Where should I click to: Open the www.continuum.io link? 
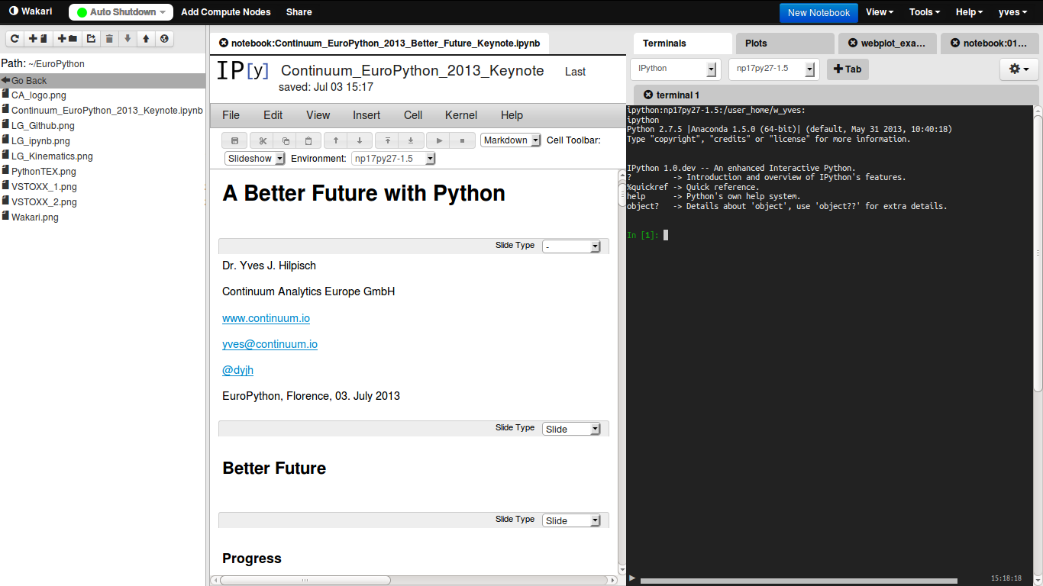[x=266, y=318]
